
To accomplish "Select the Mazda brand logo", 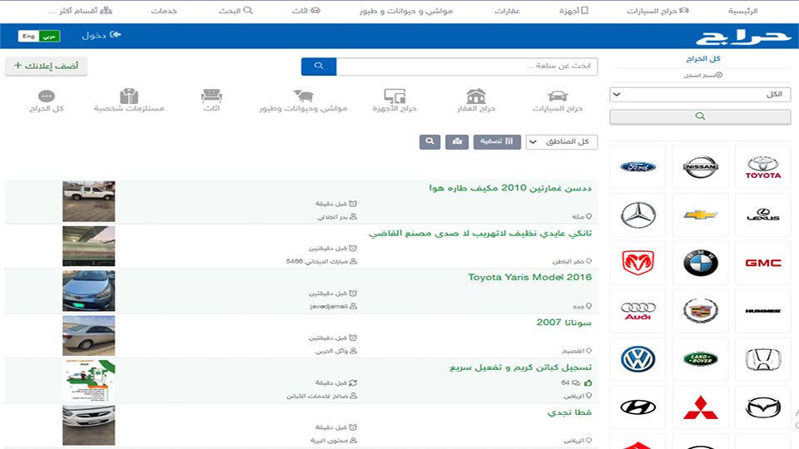I will pyautogui.click(x=763, y=407).
